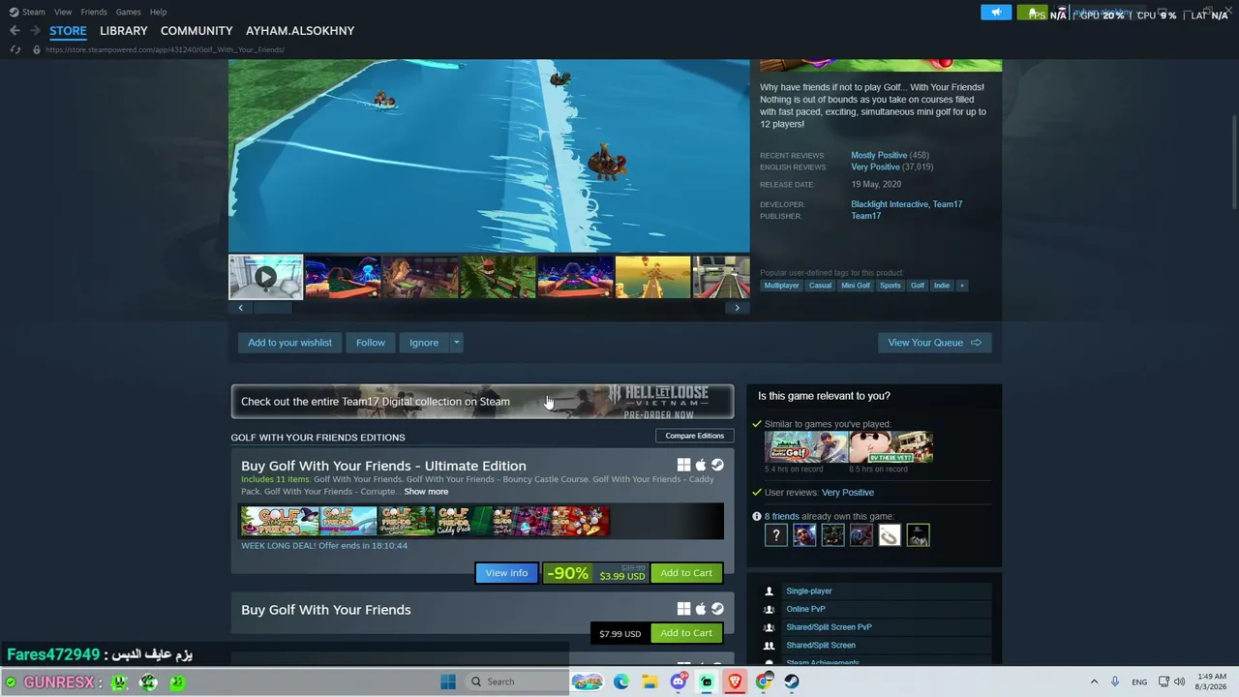
Task: Add Ultimate Edition to cart
Action: [686, 573]
